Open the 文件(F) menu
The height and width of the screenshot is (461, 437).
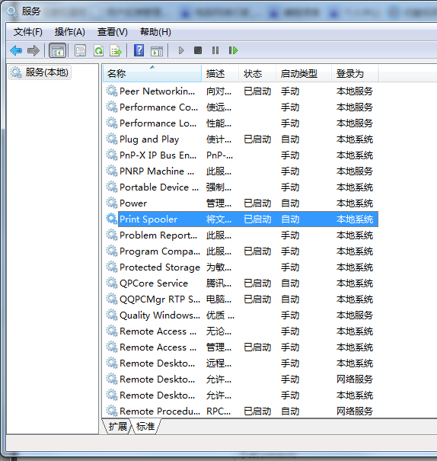point(28,32)
